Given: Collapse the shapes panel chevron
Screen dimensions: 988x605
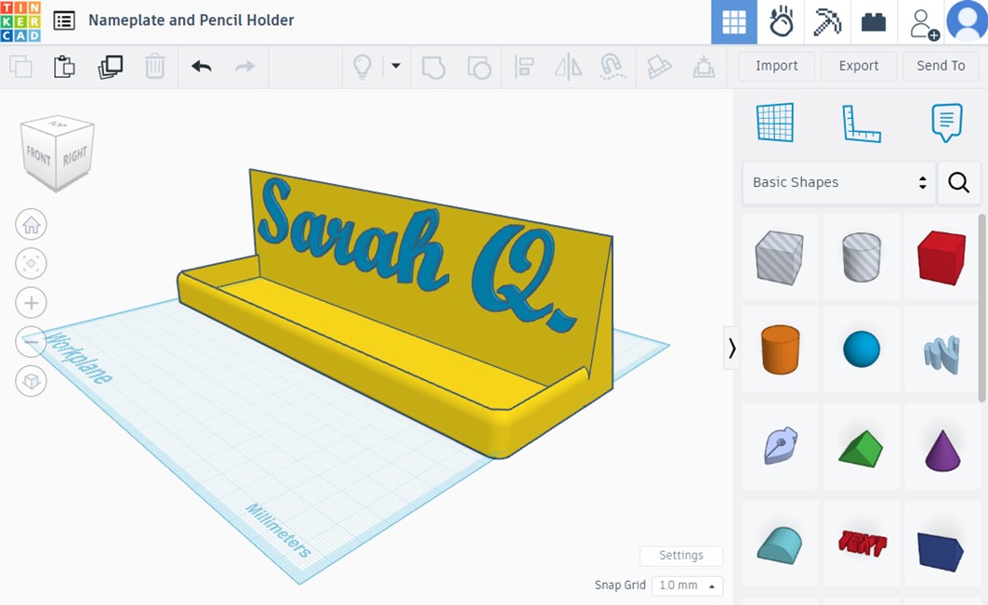Looking at the screenshot, I should tap(732, 348).
